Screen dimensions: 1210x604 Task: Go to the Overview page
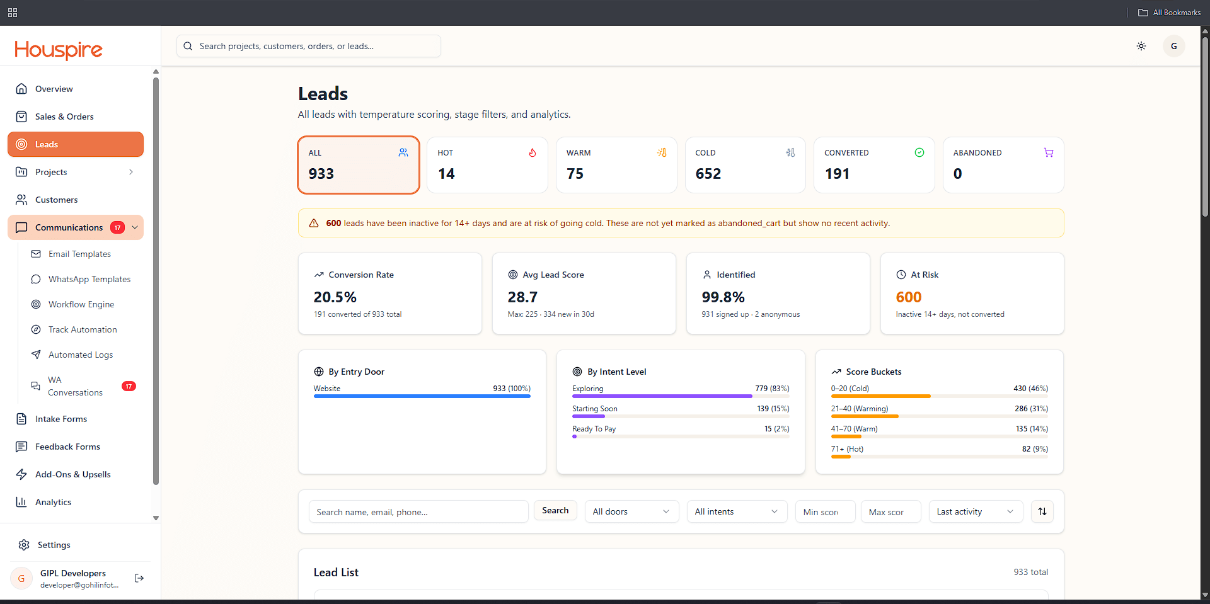[76, 89]
